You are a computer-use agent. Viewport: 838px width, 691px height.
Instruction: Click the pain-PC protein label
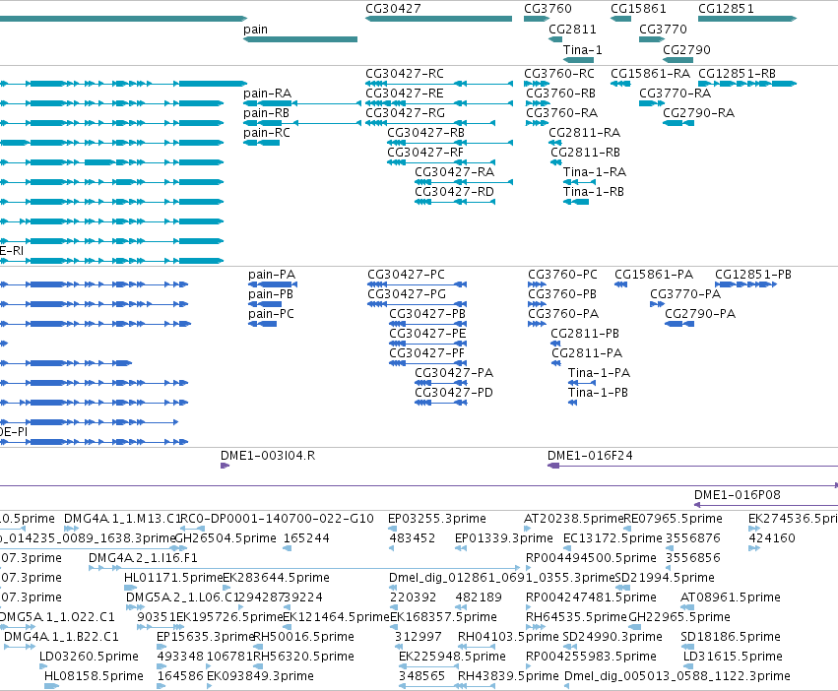(x=271, y=314)
